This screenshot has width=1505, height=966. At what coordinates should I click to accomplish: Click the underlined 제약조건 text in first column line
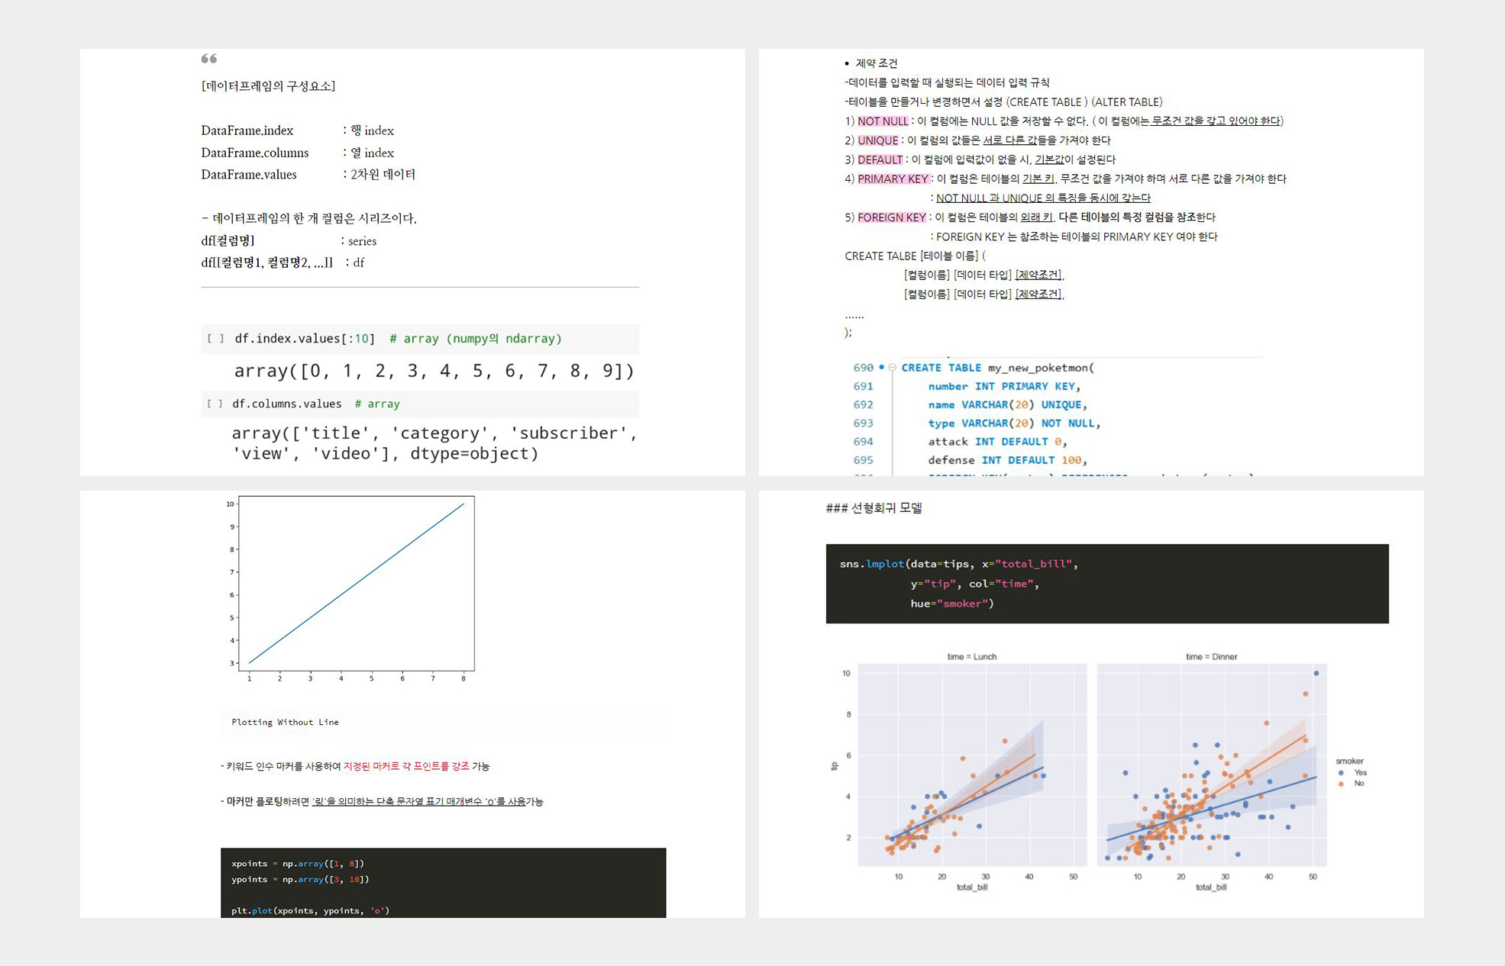coord(1038,275)
